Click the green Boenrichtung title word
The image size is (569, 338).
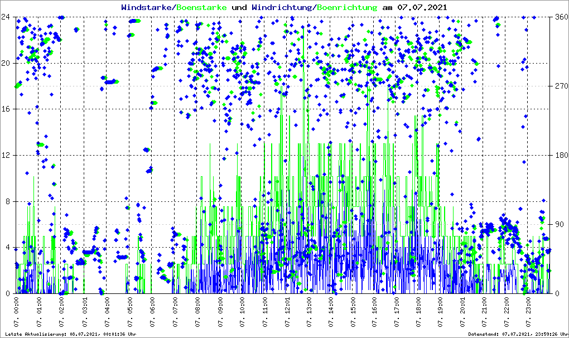click(x=347, y=7)
